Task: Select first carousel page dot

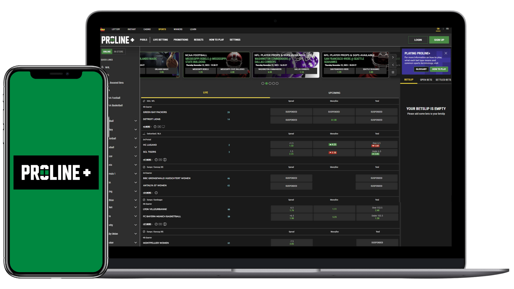Action: (263, 84)
